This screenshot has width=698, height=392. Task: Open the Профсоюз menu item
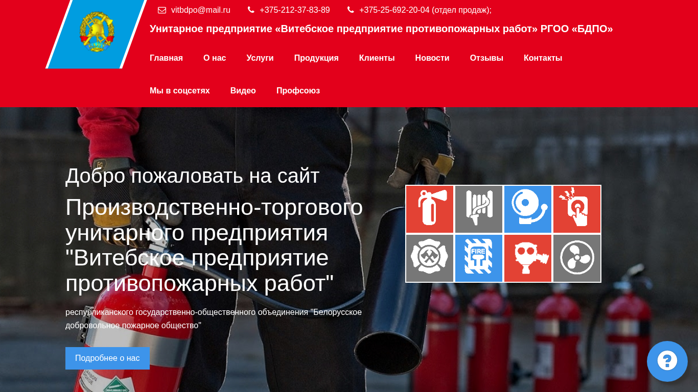[298, 91]
